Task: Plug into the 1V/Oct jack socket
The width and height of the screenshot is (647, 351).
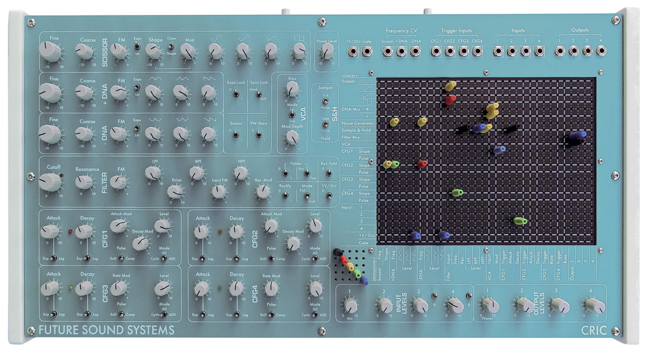Action: (353, 52)
